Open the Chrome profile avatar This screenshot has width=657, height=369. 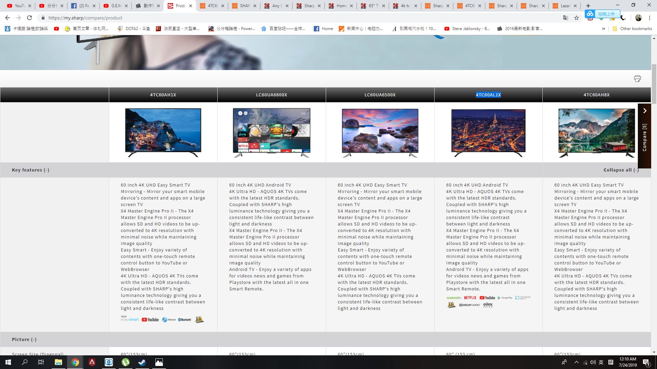(x=639, y=18)
